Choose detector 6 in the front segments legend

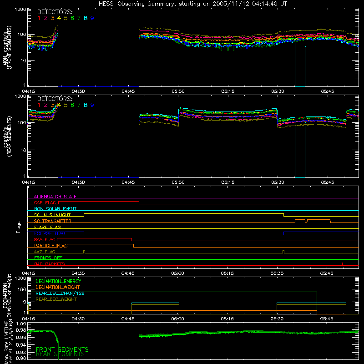coord(72,18)
